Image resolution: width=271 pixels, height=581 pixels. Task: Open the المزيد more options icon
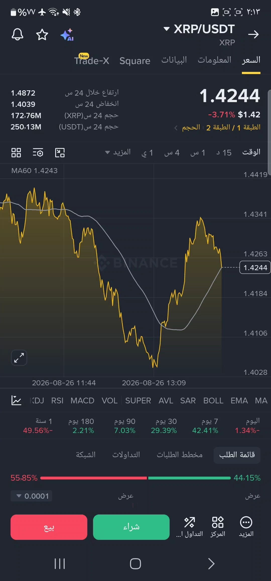click(246, 527)
